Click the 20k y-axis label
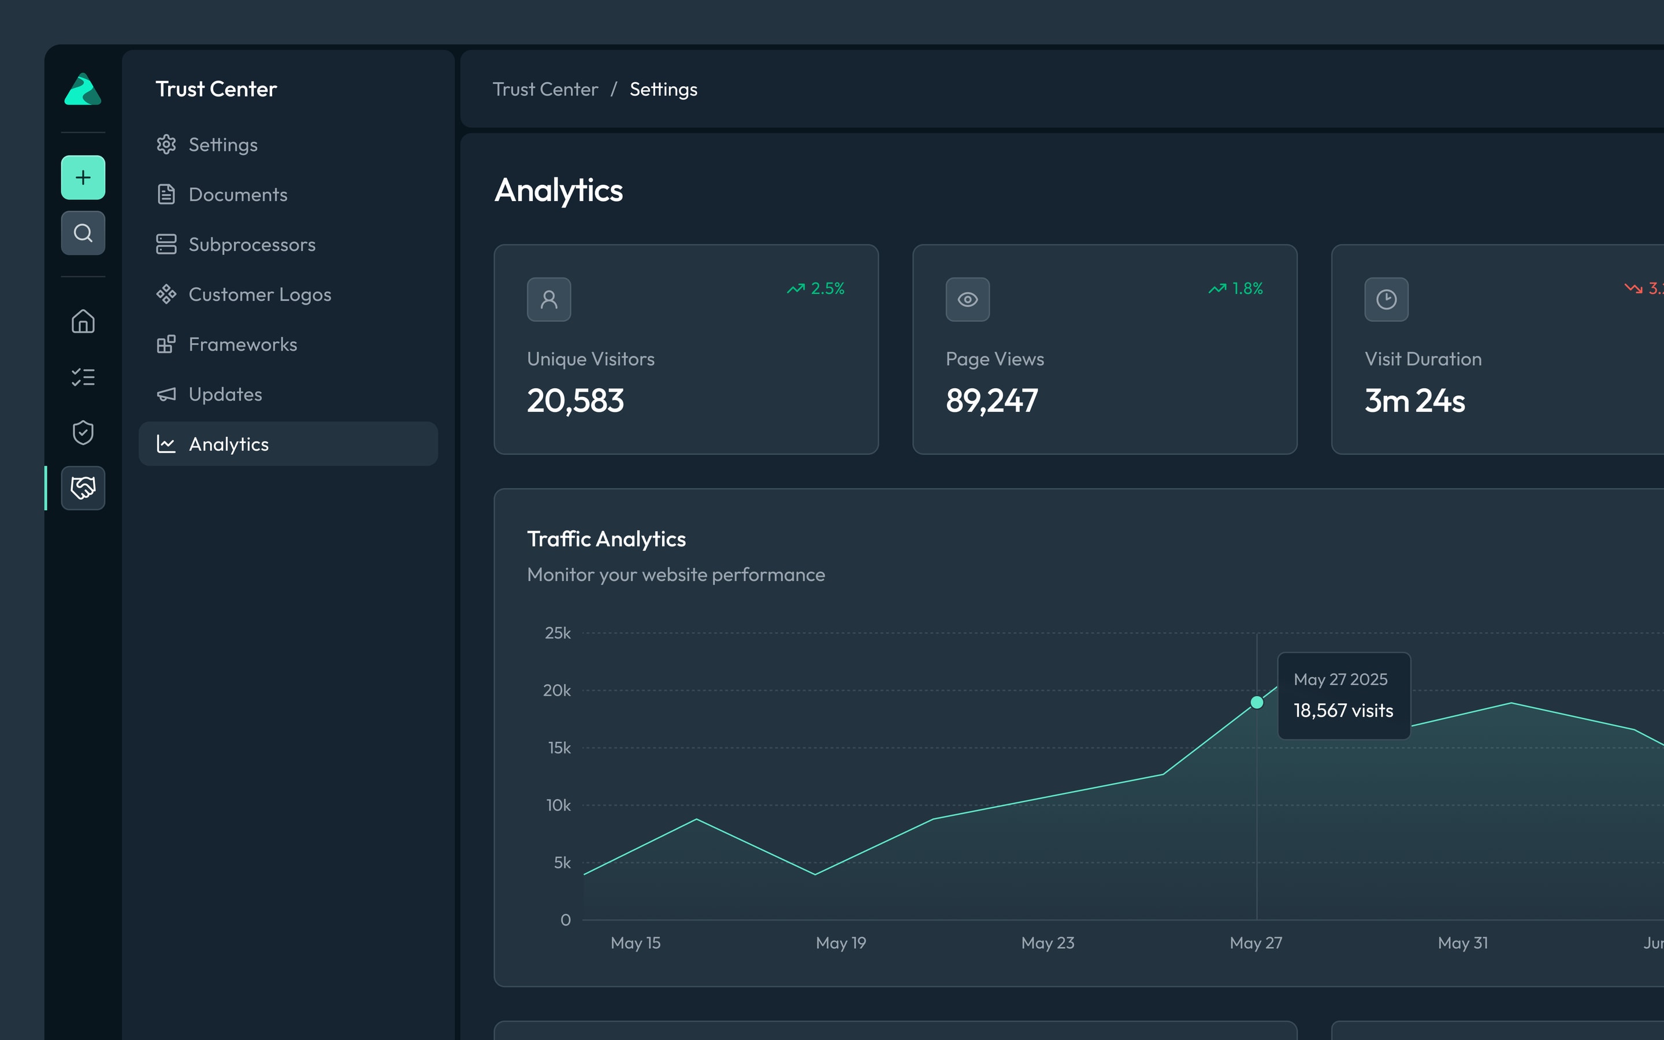 [557, 690]
